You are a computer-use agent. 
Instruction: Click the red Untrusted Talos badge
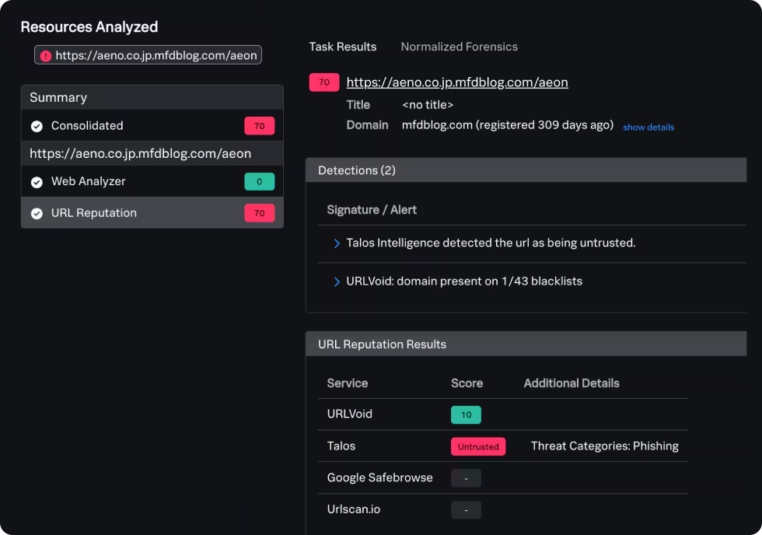[x=478, y=446]
